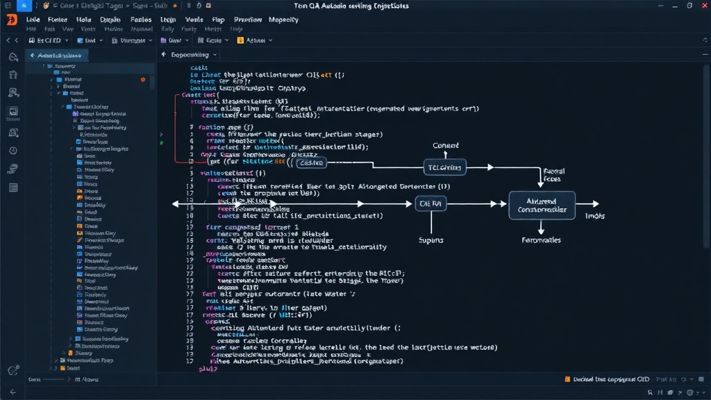The height and width of the screenshot is (400, 711).
Task: Select the 'Altared Constornatller' diagram node
Action: pos(542,206)
